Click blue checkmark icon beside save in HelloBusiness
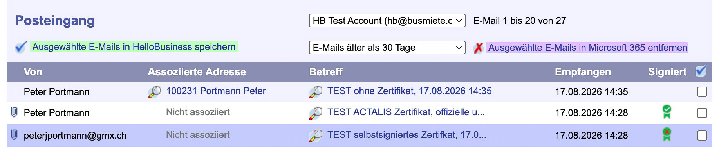This screenshot has width=719, height=150. tap(20, 47)
